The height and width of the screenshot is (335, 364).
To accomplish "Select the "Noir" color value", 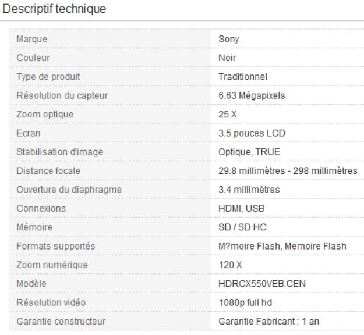I will coord(219,58).
